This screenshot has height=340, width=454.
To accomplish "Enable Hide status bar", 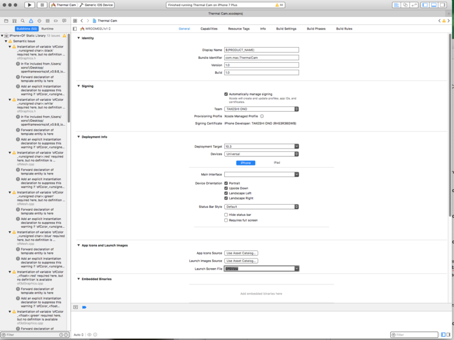I will click(226, 215).
